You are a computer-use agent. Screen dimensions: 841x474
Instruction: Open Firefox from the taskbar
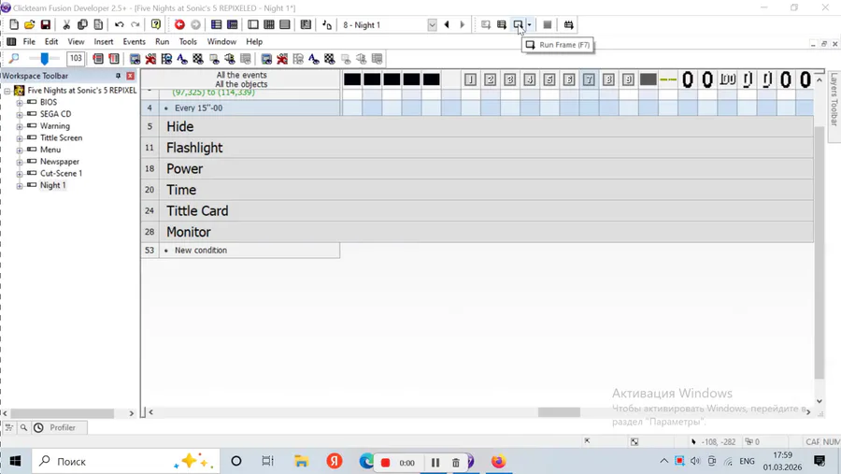(x=498, y=461)
